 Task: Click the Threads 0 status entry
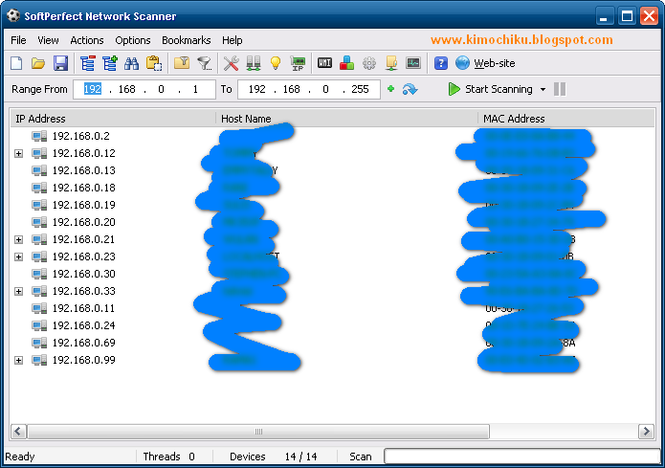tap(168, 457)
